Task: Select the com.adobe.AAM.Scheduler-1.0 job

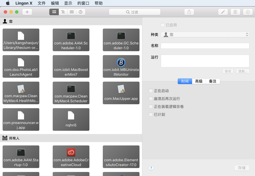Action: pos(71,40)
